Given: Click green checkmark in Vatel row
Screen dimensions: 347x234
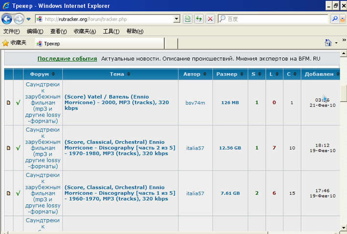Looking at the screenshot, I should pos(18,102).
